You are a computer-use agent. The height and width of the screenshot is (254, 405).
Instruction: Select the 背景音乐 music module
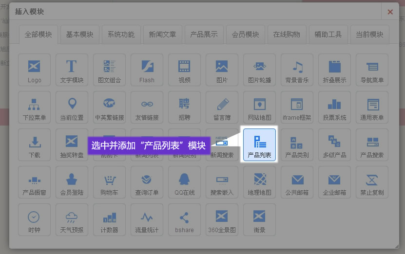(x=297, y=70)
